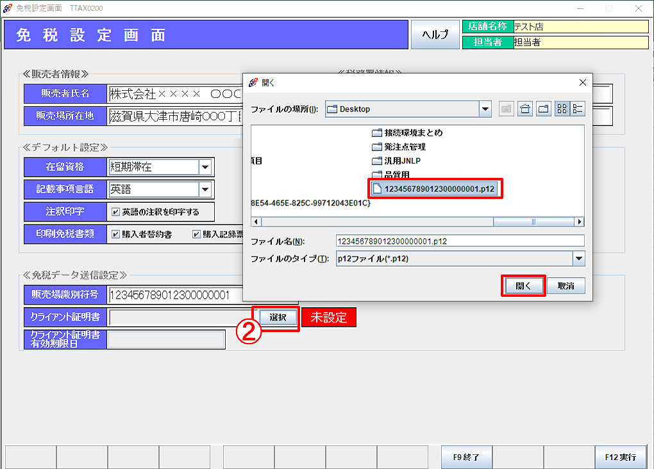Viewport: 654px width, 469px height.
Task: Open the 在留資格 dropdown
Action: (205, 167)
